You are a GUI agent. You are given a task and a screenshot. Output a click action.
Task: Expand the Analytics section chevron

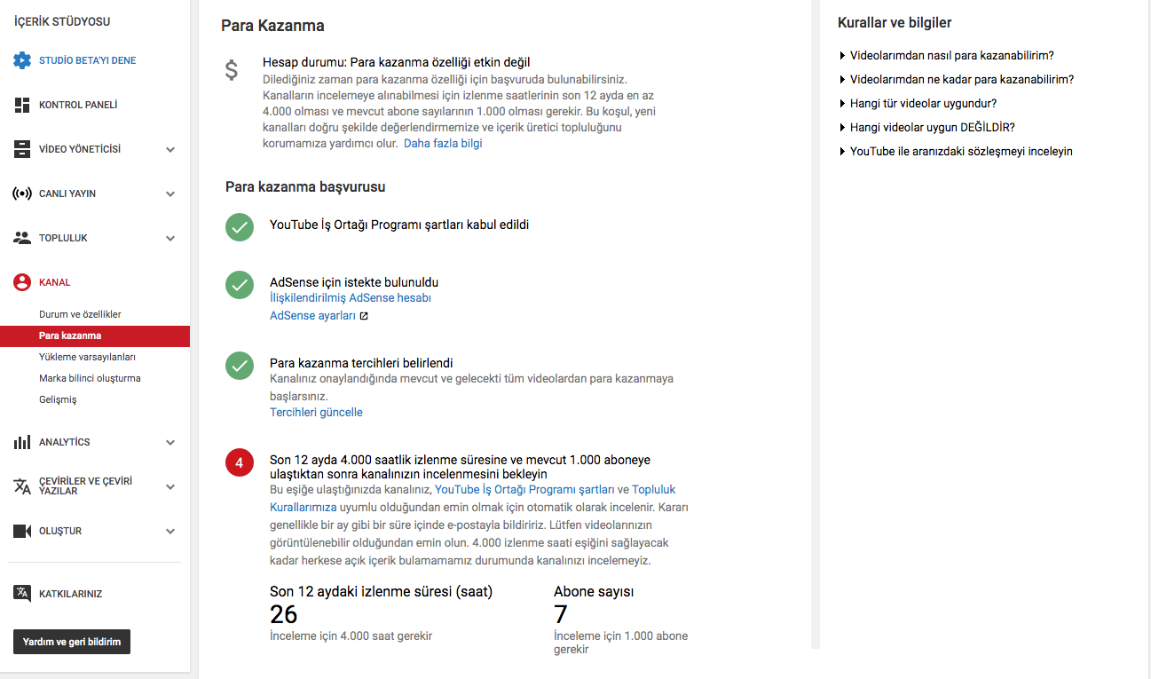170,442
